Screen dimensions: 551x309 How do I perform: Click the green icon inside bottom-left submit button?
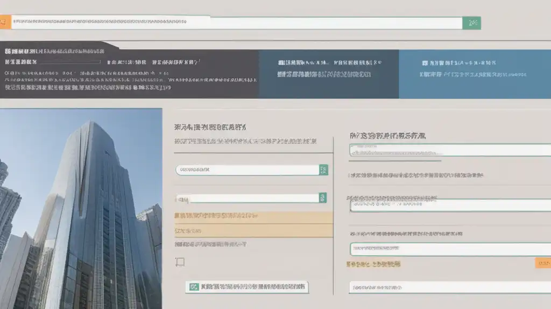193,287
